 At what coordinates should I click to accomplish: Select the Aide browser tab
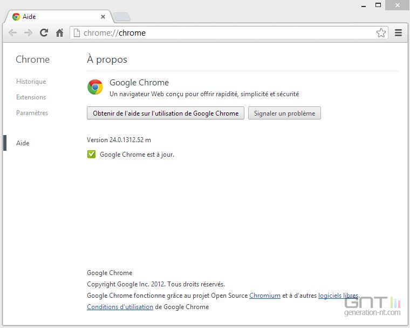click(x=59, y=17)
